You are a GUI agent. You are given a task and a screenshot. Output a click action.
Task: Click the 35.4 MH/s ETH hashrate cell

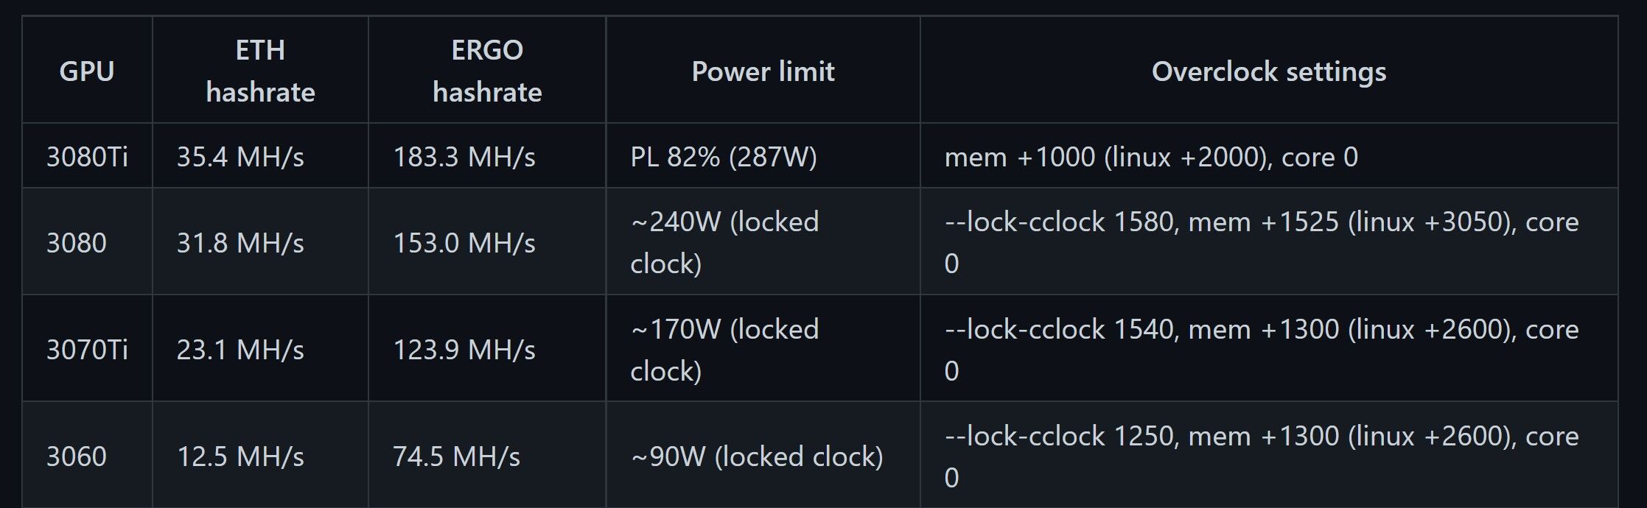tap(240, 157)
